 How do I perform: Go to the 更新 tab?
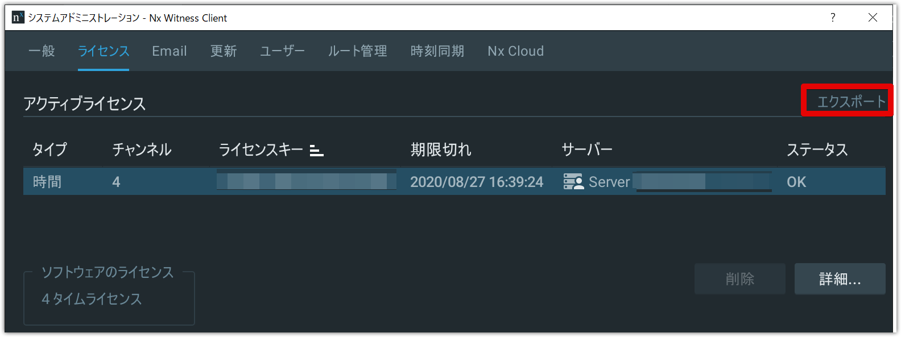point(224,51)
